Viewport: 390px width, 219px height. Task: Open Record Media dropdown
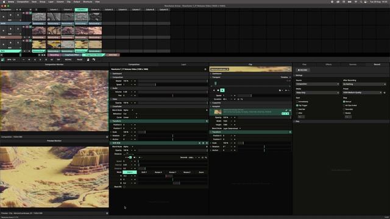click(x=317, y=92)
